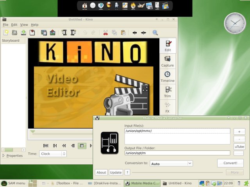Click the Insert after film-strip icon

pyautogui.click(x=73, y=33)
